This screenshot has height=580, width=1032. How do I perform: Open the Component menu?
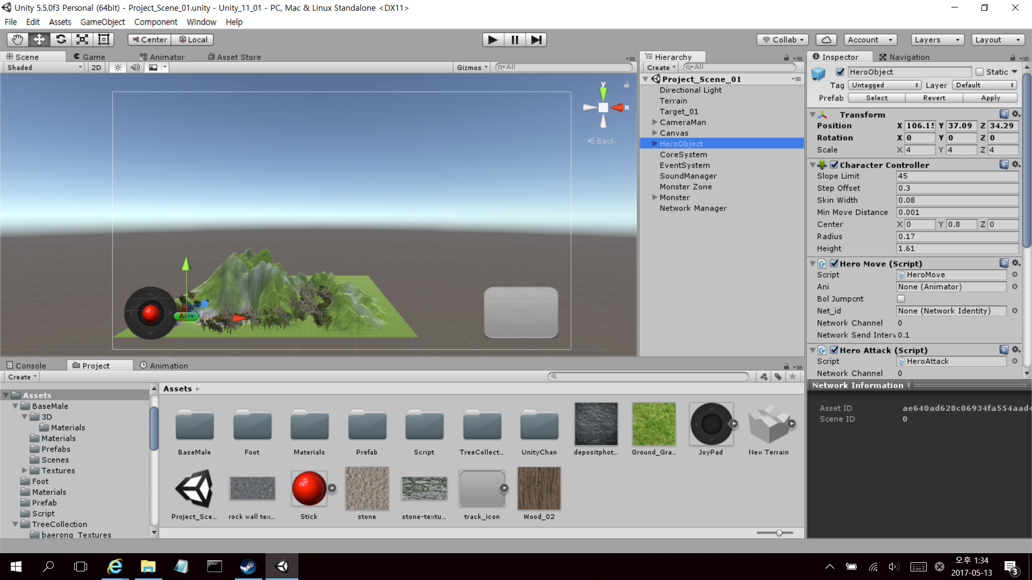156,22
